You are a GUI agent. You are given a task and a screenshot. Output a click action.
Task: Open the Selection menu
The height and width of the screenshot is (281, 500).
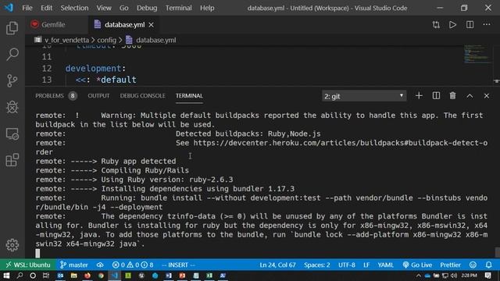coord(74,8)
